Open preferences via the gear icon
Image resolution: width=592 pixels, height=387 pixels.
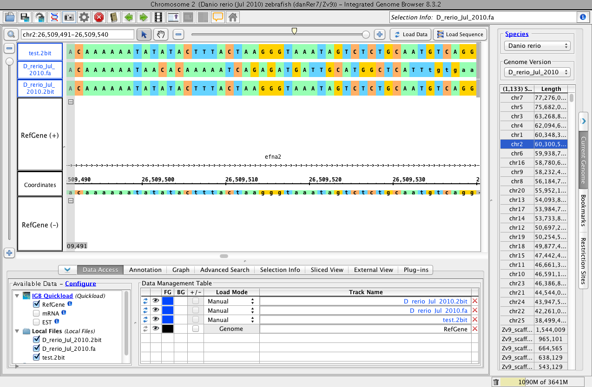(84, 18)
